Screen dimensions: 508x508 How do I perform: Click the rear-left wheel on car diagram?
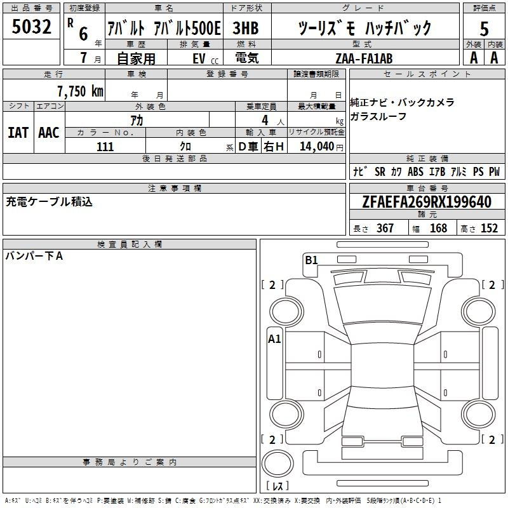[286, 414]
